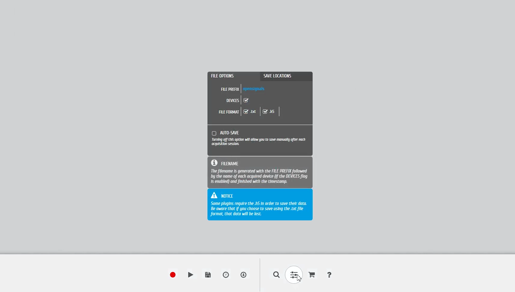Click the NOTICE warning triangle icon

214,195
